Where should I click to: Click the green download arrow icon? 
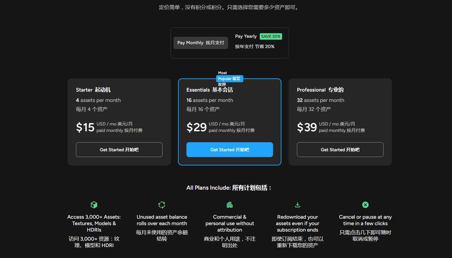point(298,205)
